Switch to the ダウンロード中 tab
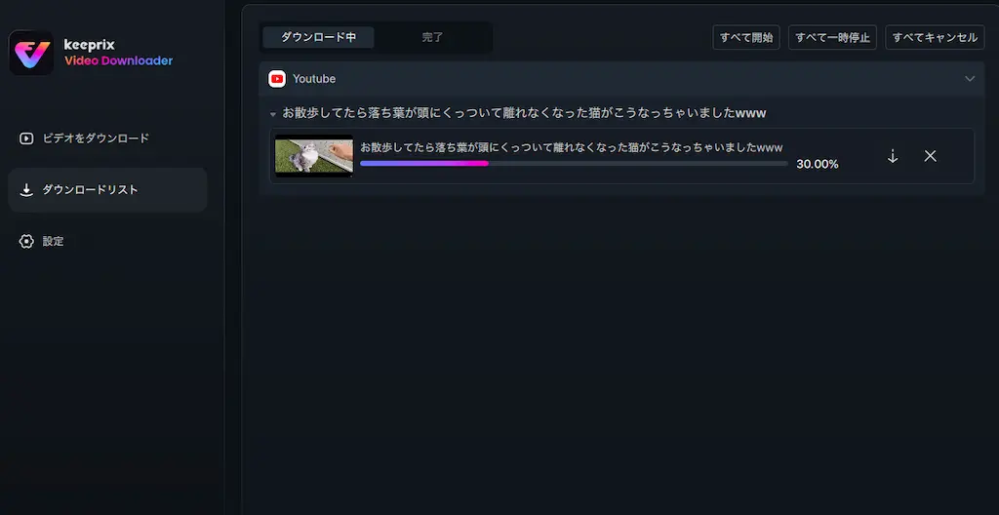 pos(318,38)
